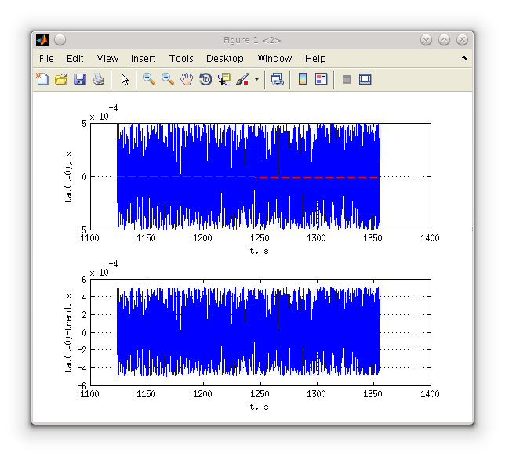The height and width of the screenshot is (456, 505).
Task: Insert a colorbar using the toolbar icon
Action: click(x=303, y=79)
